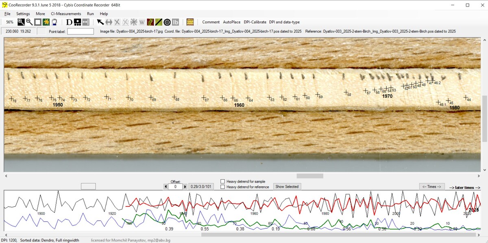This screenshot has width=488, height=243.
Task: Click the green diagonal line icon
Action: (x=158, y=22)
